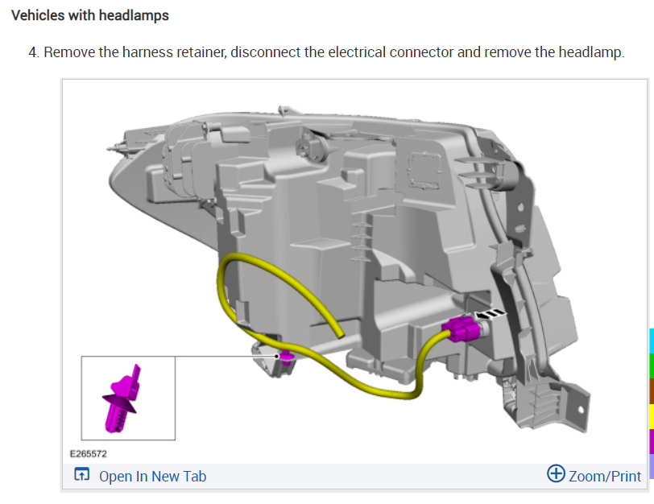
Task: Select the lavender color bar segment
Action: 652,466
